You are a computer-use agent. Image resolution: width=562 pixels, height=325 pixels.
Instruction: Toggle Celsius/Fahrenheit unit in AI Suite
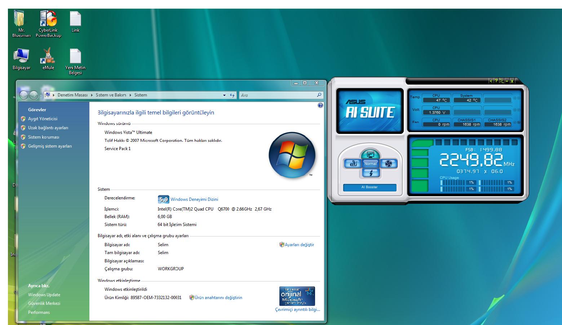pyautogui.click(x=501, y=81)
